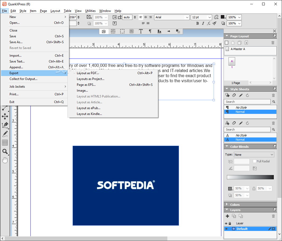Click the lock icon in Layer header
This screenshot has width=282, height=241.
point(230,223)
